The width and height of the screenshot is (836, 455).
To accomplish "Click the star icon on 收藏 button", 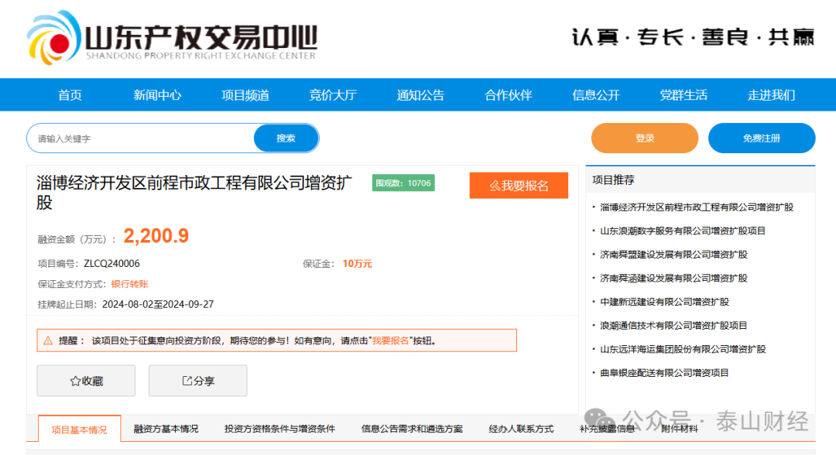I will [74, 380].
